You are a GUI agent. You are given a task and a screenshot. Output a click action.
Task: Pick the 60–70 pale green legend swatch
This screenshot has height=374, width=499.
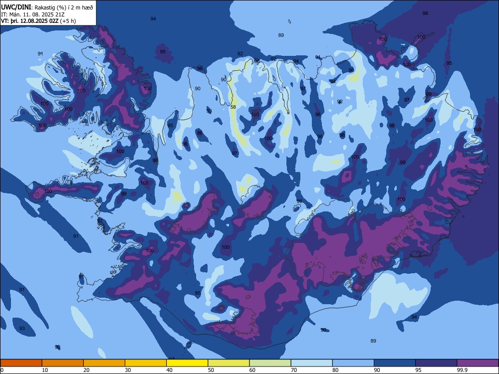270,363
